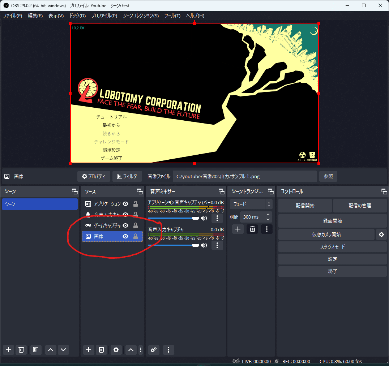The width and height of the screenshot is (389, 366).
Task: Mute アプリケーション音声キャプチャ speaker icon
Action: [x=204, y=218]
